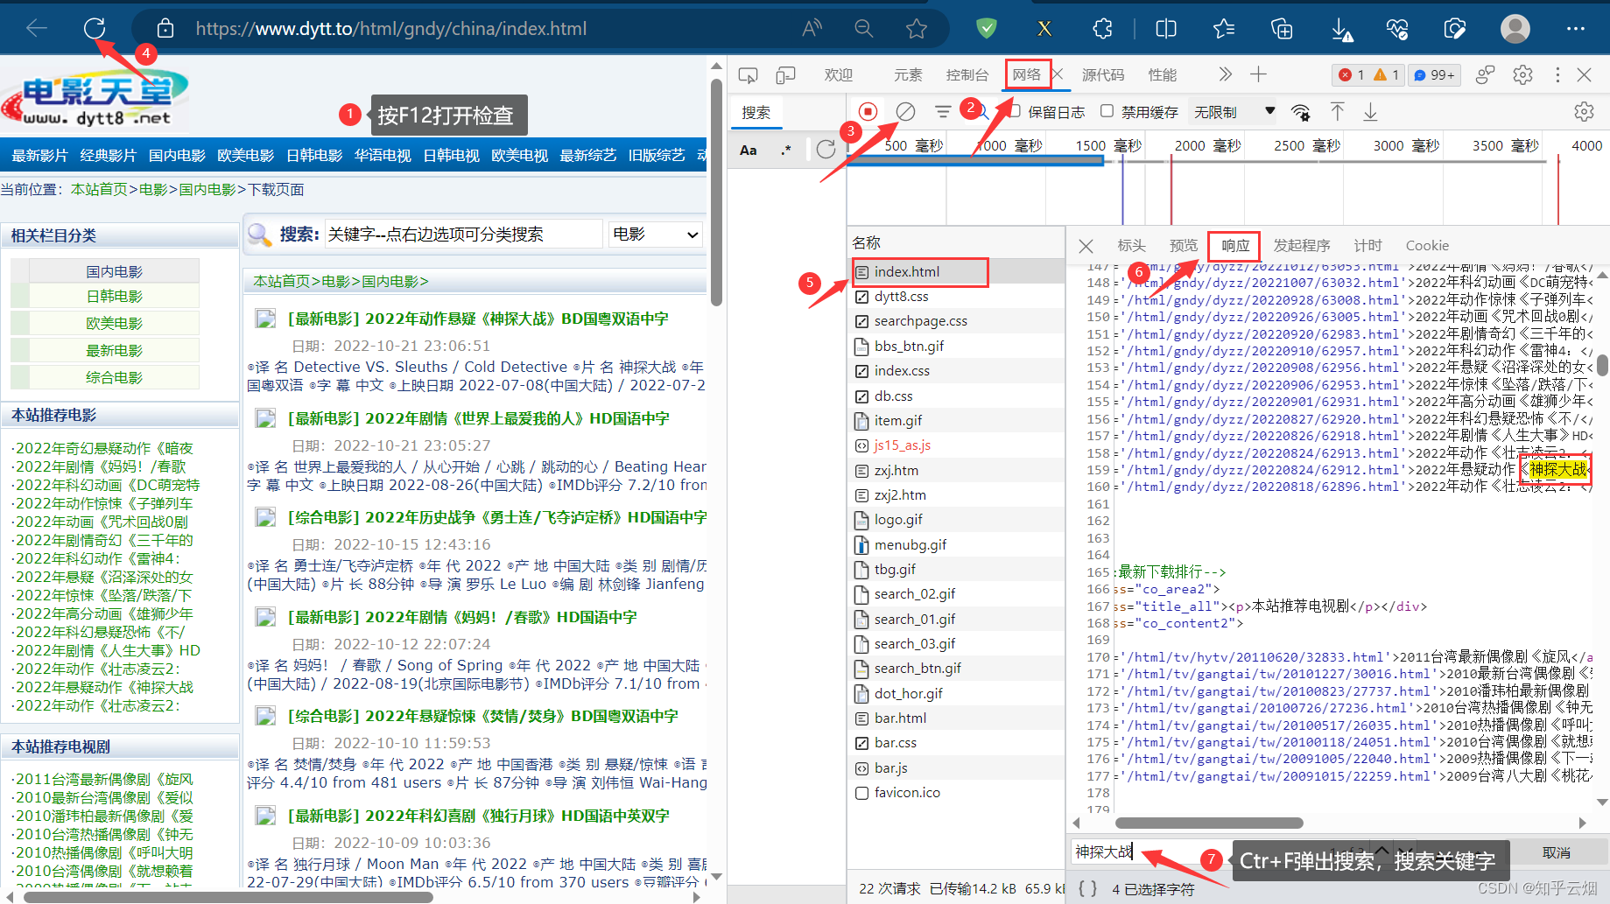Open the 发起程序 tab in request details

point(1301,246)
